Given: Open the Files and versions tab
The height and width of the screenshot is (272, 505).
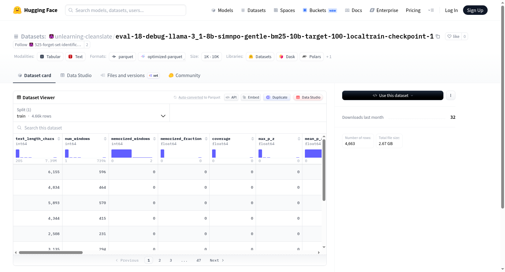Looking at the screenshot, I should click(130, 75).
